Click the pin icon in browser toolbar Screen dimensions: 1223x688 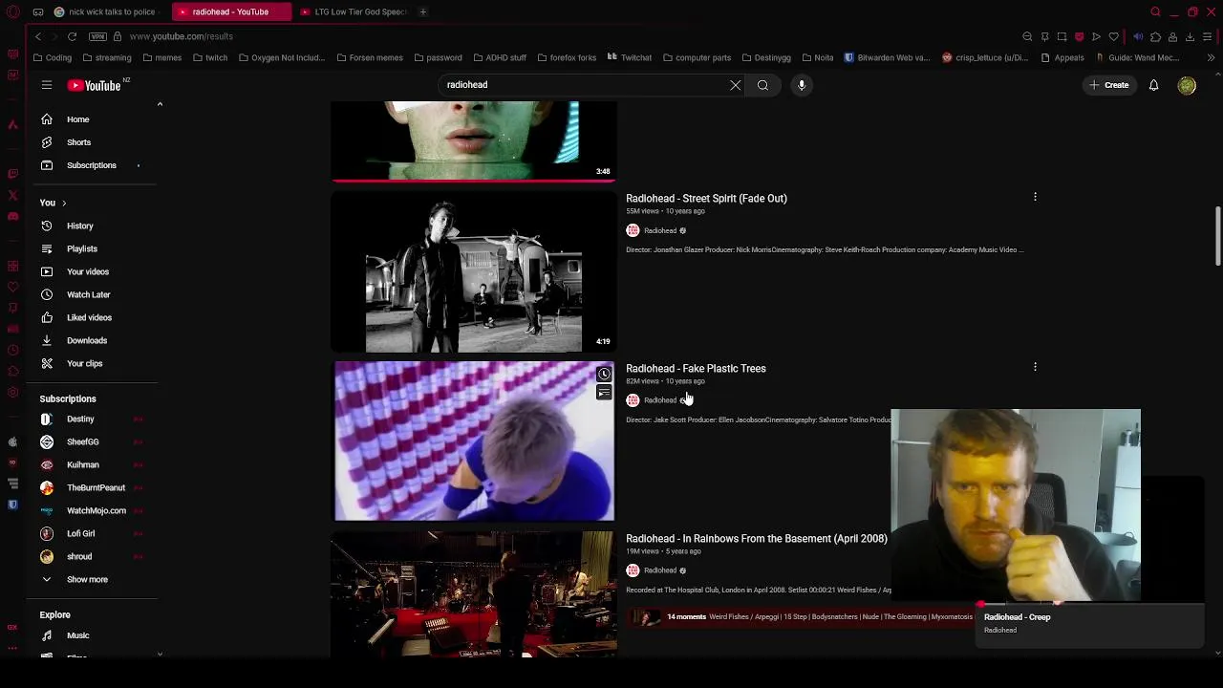[1045, 36]
